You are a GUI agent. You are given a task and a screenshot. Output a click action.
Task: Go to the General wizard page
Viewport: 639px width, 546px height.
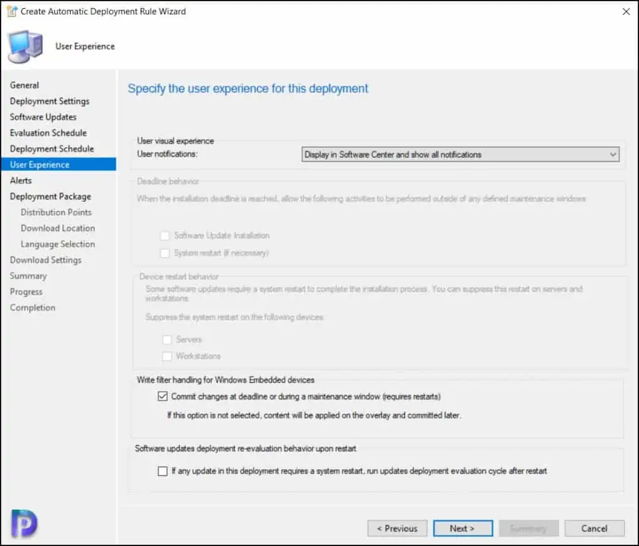(24, 85)
